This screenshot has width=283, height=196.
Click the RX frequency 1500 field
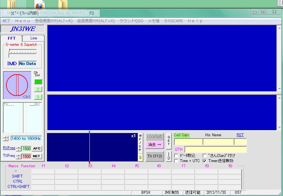(27, 149)
